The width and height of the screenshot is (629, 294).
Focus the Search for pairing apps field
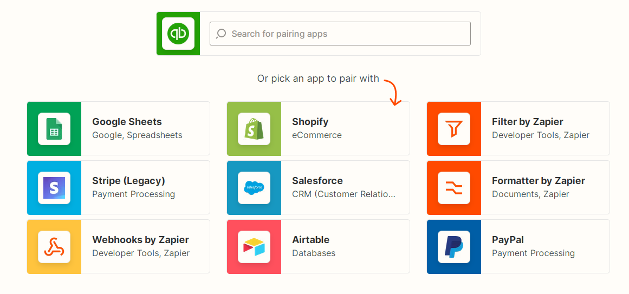(340, 34)
